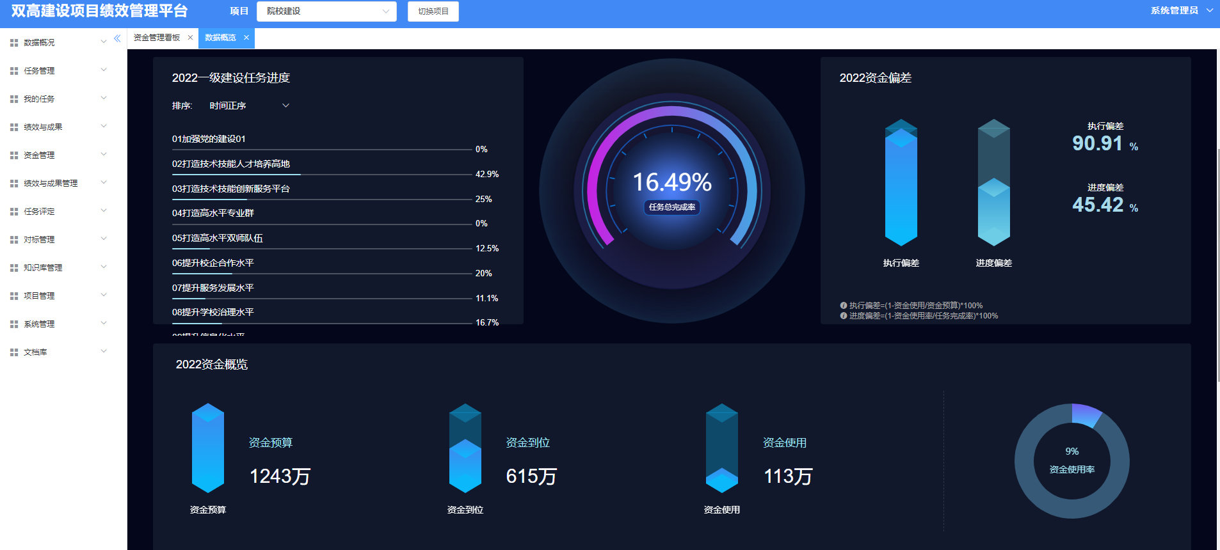Viewport: 1220px width, 550px height.
Task: Click the grid icon beside 数据概况
Action: click(x=14, y=43)
